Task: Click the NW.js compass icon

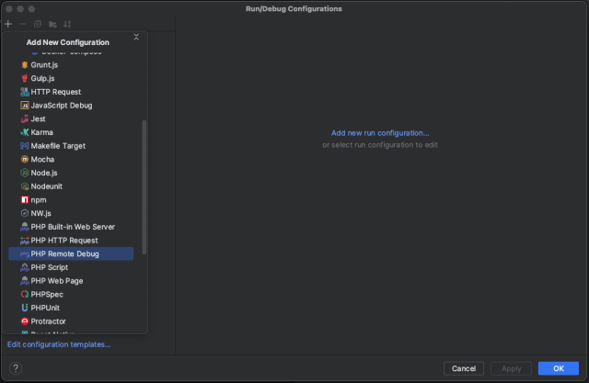Action: 25,213
